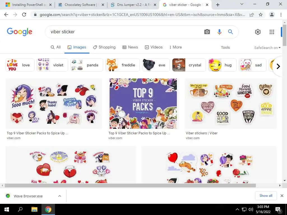Open SafeSearch on dropdown
Image resolution: width=287 pixels, height=215 pixels.
(267, 48)
